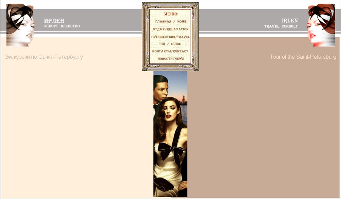Click the left woman's face logo
Image resolution: width=341 pixels, height=199 pixels.
click(20, 25)
